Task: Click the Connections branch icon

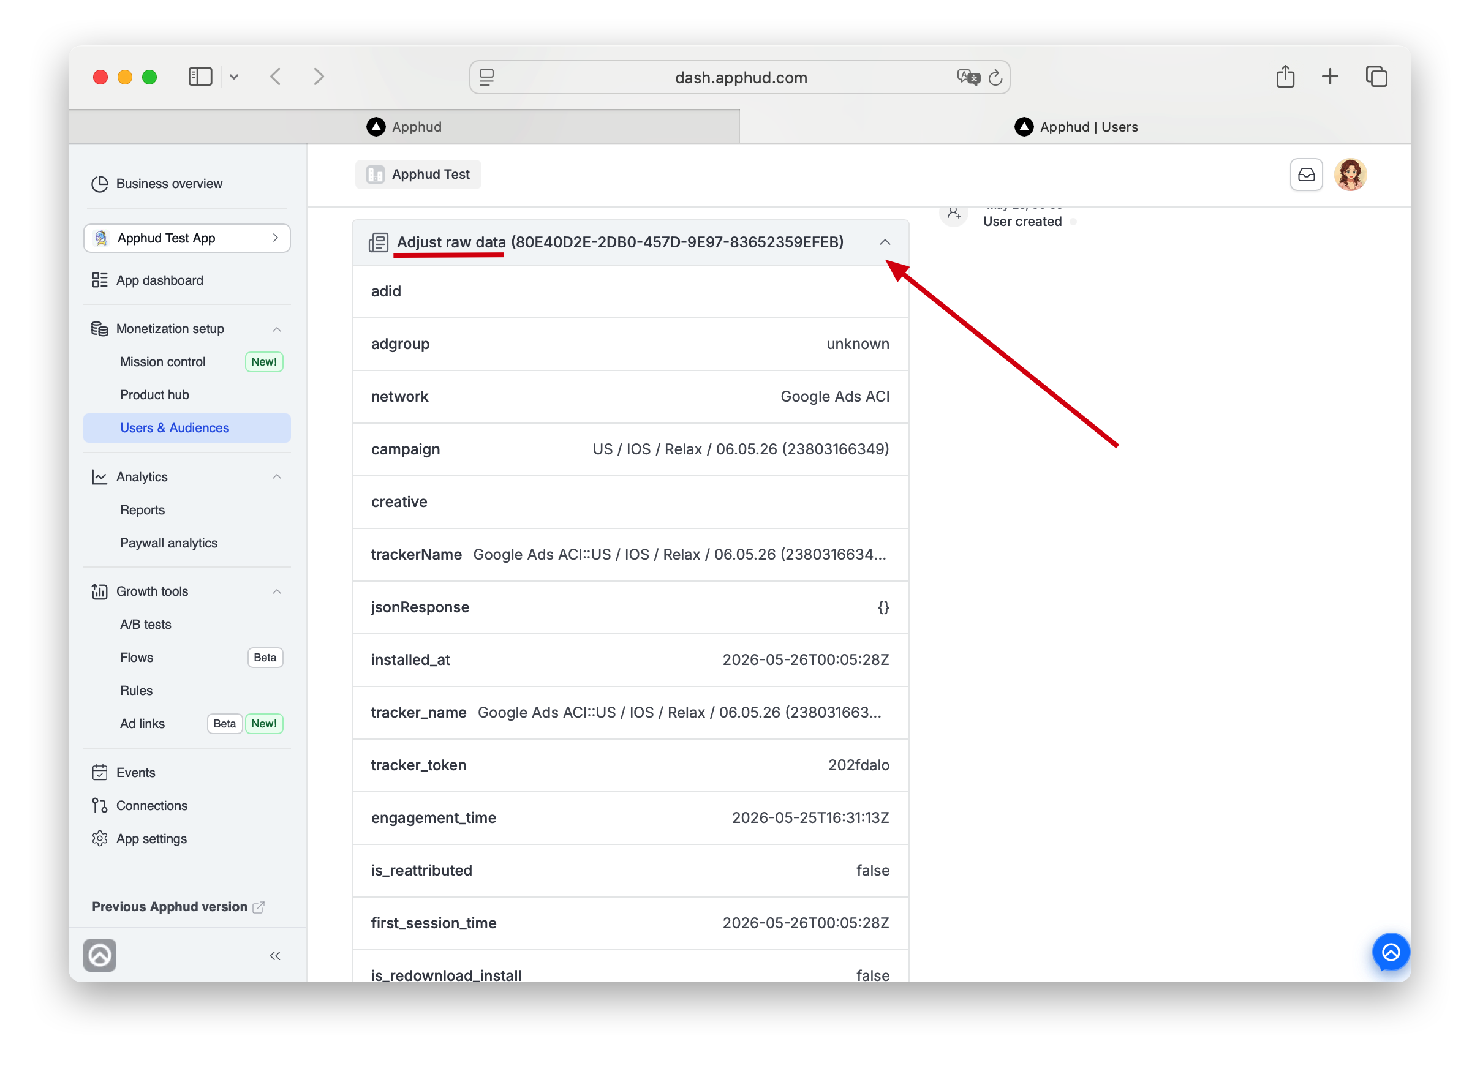Action: [x=100, y=806]
